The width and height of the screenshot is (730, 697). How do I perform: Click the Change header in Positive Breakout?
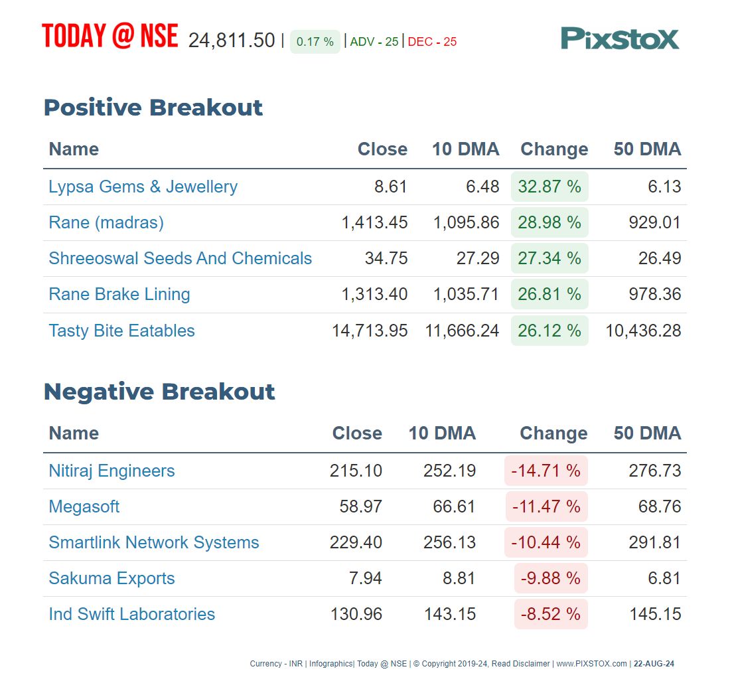[554, 149]
